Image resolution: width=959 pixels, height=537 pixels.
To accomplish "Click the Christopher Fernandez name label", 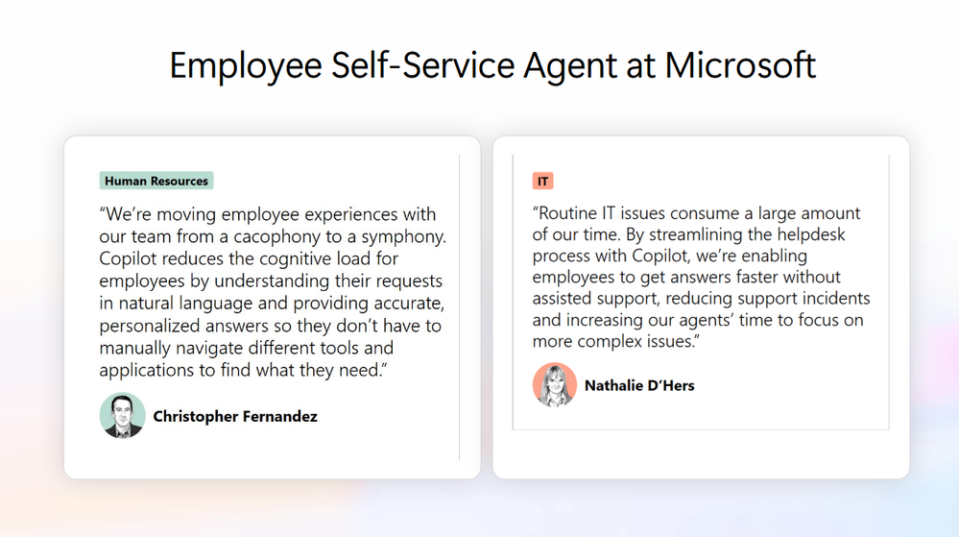I will click(235, 416).
